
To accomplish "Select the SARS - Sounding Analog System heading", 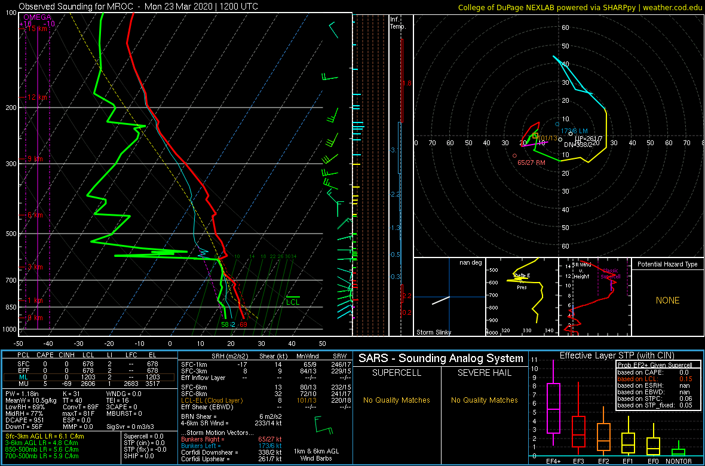I will pos(441,358).
